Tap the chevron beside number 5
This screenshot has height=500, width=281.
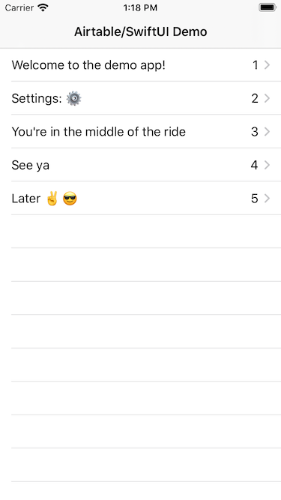pos(267,199)
